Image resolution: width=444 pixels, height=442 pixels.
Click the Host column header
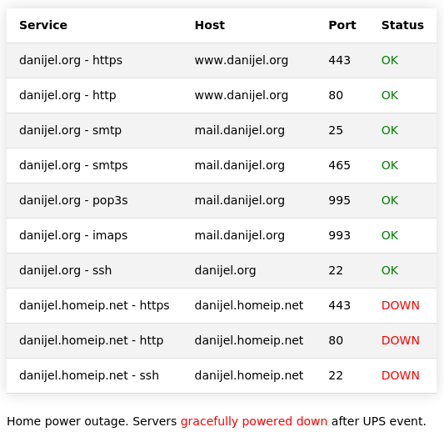210,25
